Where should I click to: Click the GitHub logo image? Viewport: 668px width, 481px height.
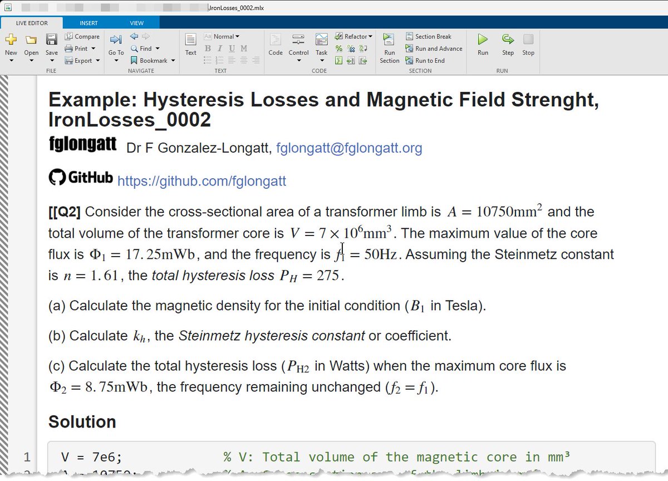click(81, 178)
